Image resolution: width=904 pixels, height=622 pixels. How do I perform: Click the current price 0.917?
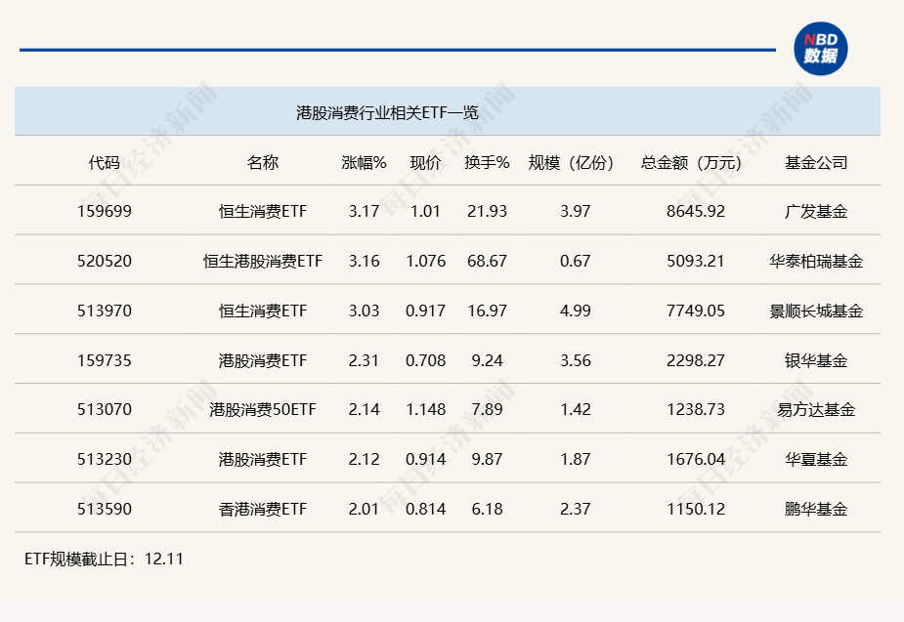[425, 311]
